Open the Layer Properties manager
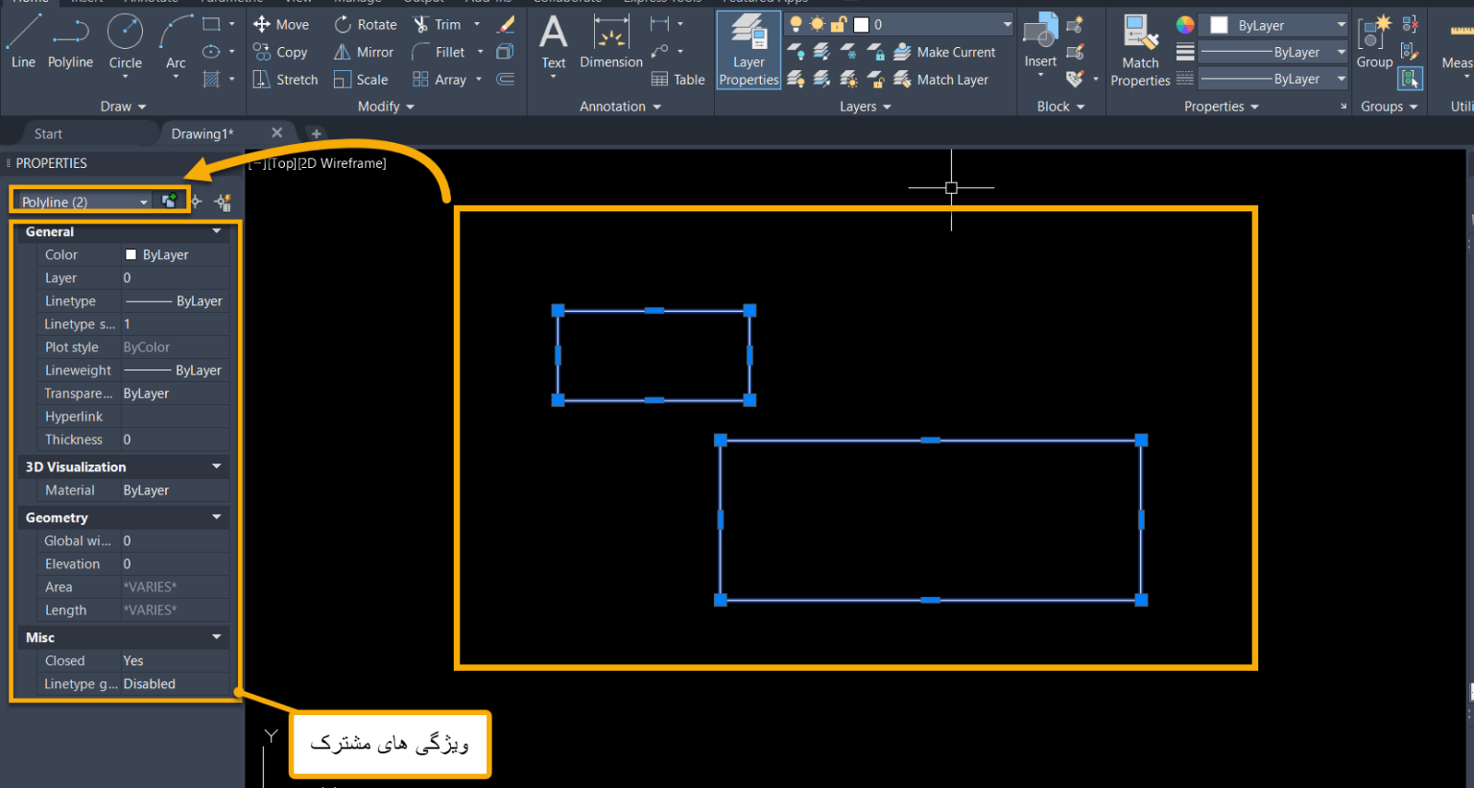The height and width of the screenshot is (788, 1474). point(749,50)
